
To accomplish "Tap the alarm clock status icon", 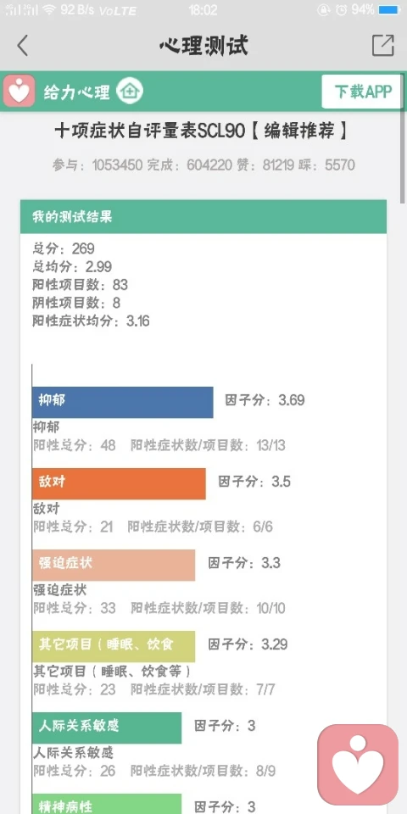I will [x=341, y=9].
